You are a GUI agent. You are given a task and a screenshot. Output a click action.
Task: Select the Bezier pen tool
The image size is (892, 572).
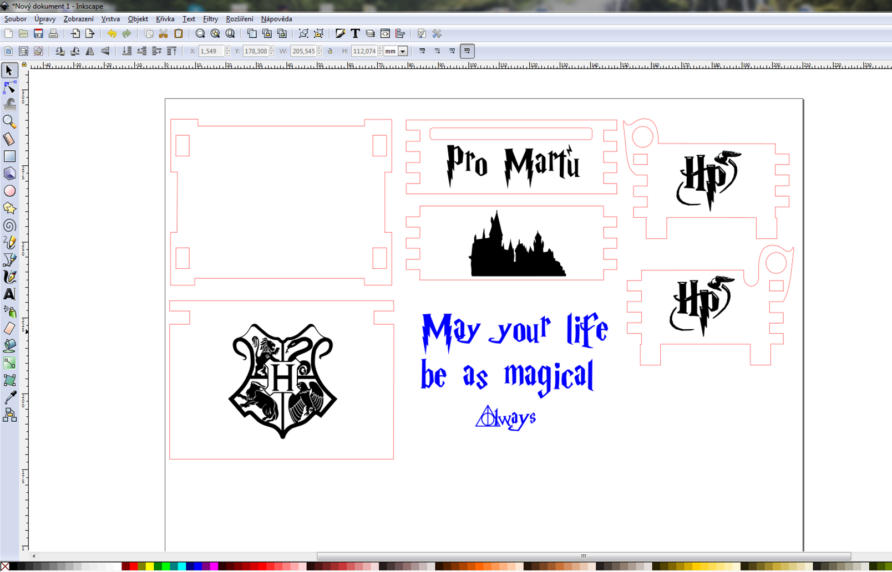point(9,259)
